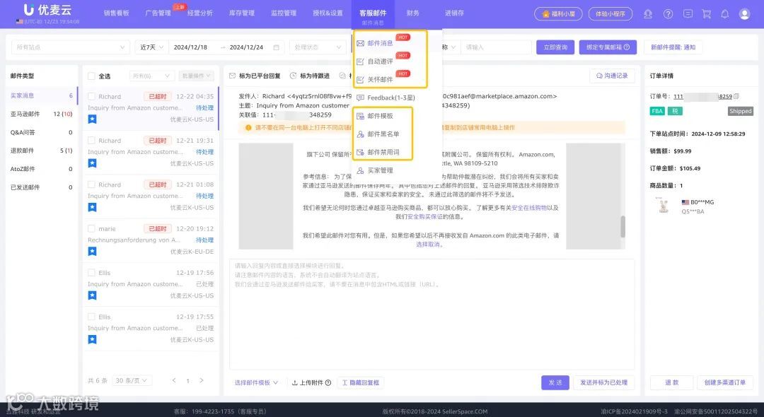Click the 绑定专属邮箱 button
The image size is (764, 417).
[608, 47]
